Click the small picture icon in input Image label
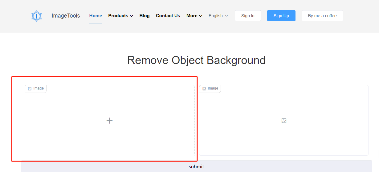This screenshot has width=379, height=172. [x=30, y=89]
